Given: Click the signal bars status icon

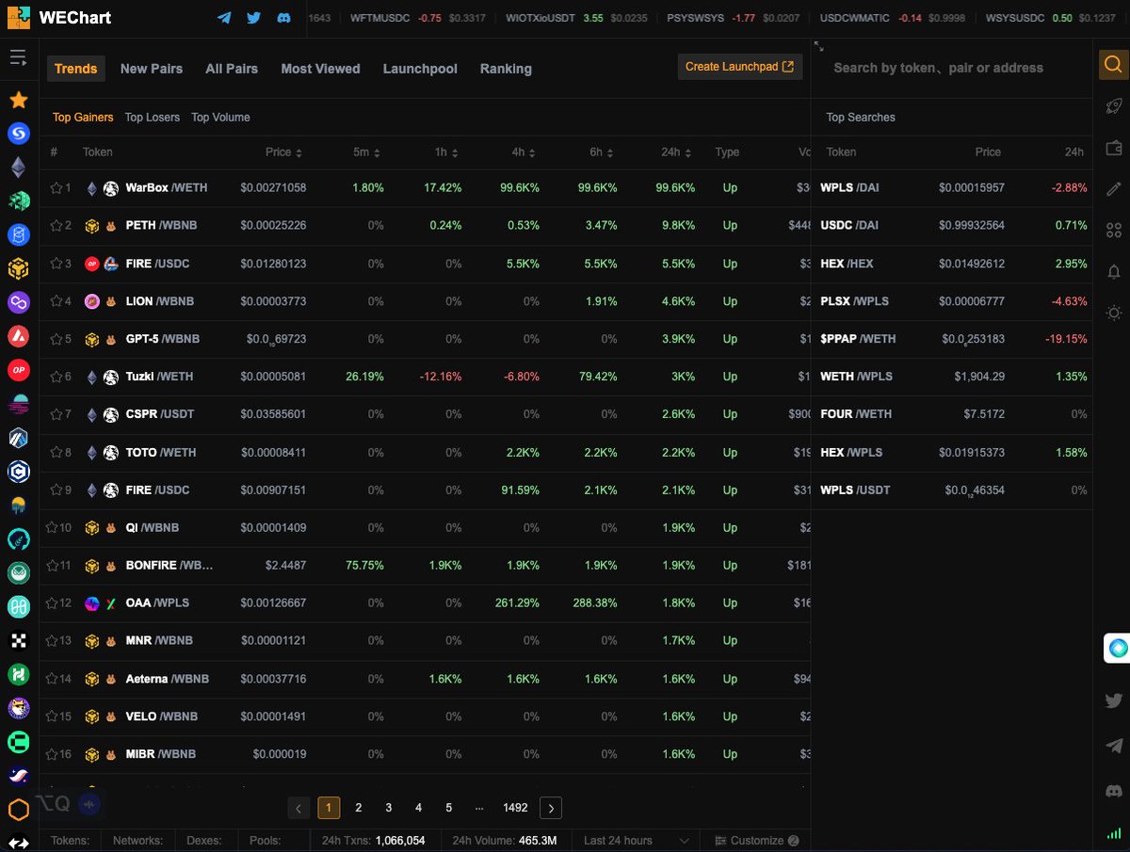Looking at the screenshot, I should (1115, 832).
